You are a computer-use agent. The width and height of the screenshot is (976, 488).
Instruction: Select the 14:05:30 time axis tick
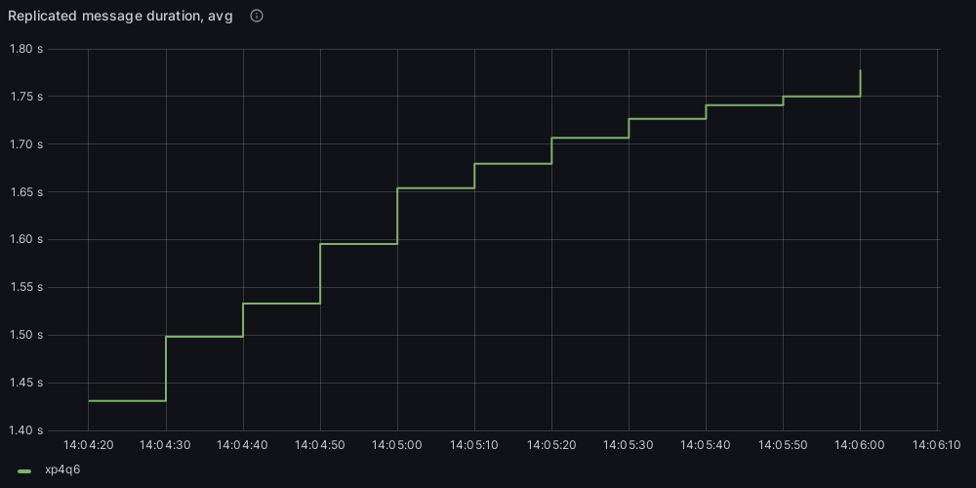tap(629, 445)
